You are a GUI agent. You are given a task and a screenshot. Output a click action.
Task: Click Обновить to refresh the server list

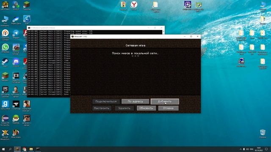coord(146,108)
